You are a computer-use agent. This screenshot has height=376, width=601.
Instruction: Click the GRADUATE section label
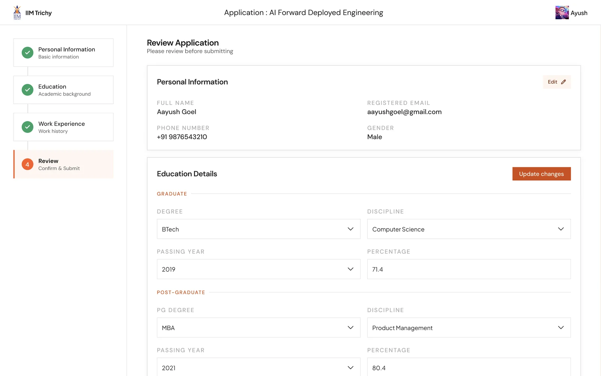tap(172, 194)
